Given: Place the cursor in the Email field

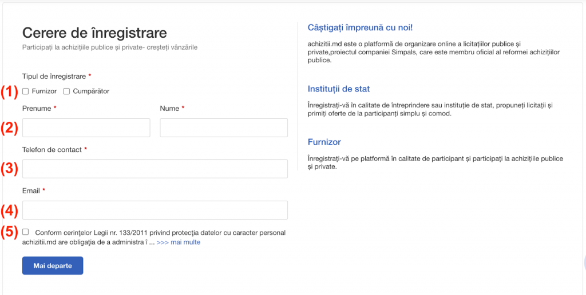Looking at the screenshot, I should click(155, 210).
